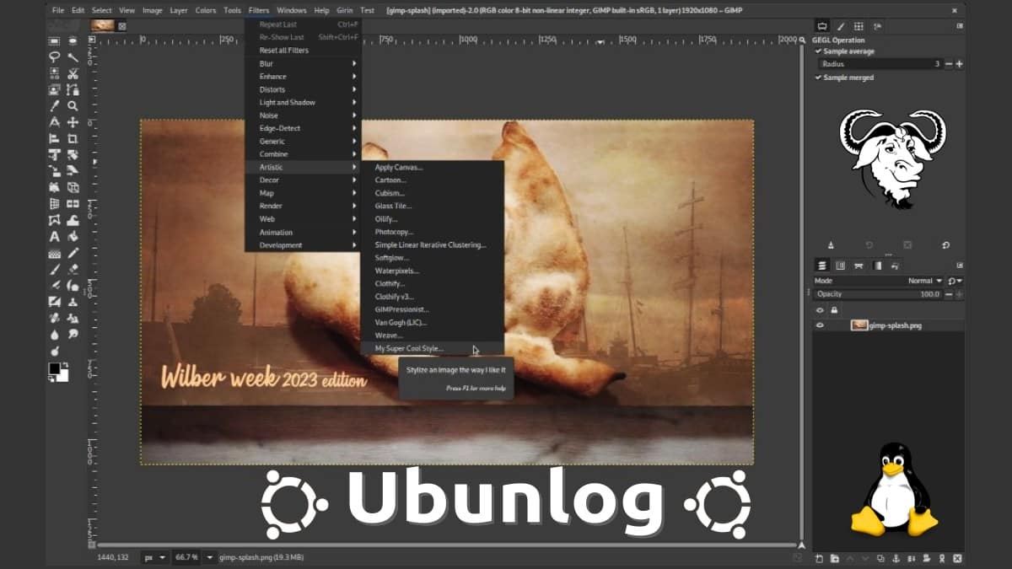
Task: Open the Windows menu
Action: 291,10
